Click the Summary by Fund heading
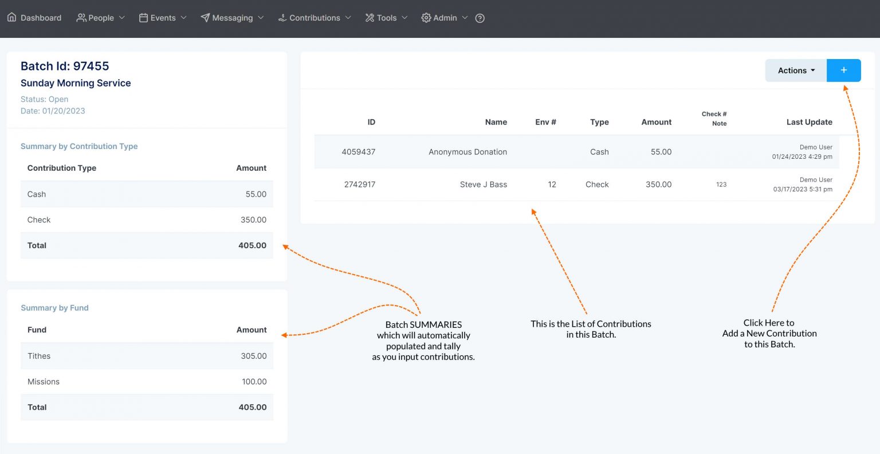 pyautogui.click(x=54, y=308)
